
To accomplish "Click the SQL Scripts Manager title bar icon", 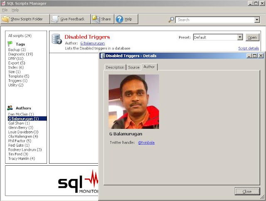I will pyautogui.click(x=3, y=3).
